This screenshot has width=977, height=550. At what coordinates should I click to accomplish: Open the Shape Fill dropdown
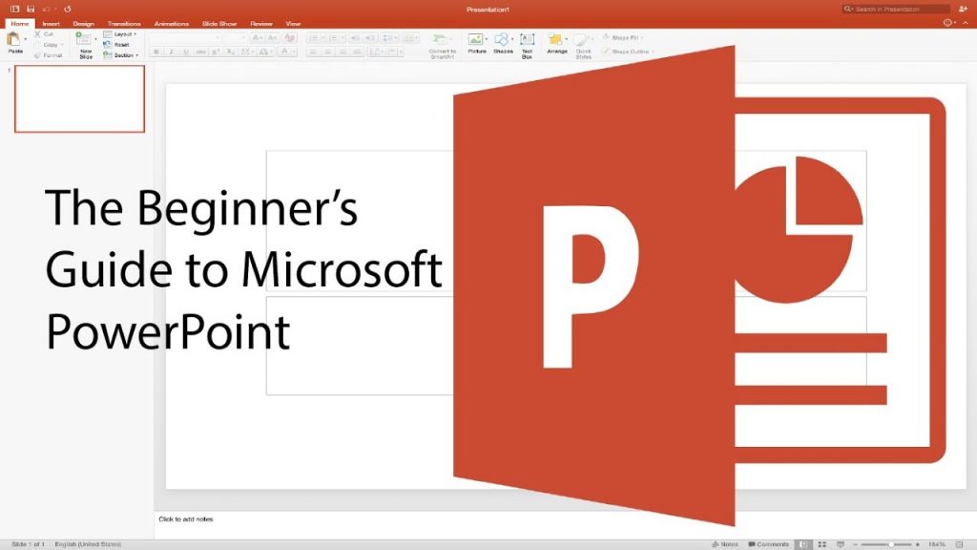pos(628,37)
